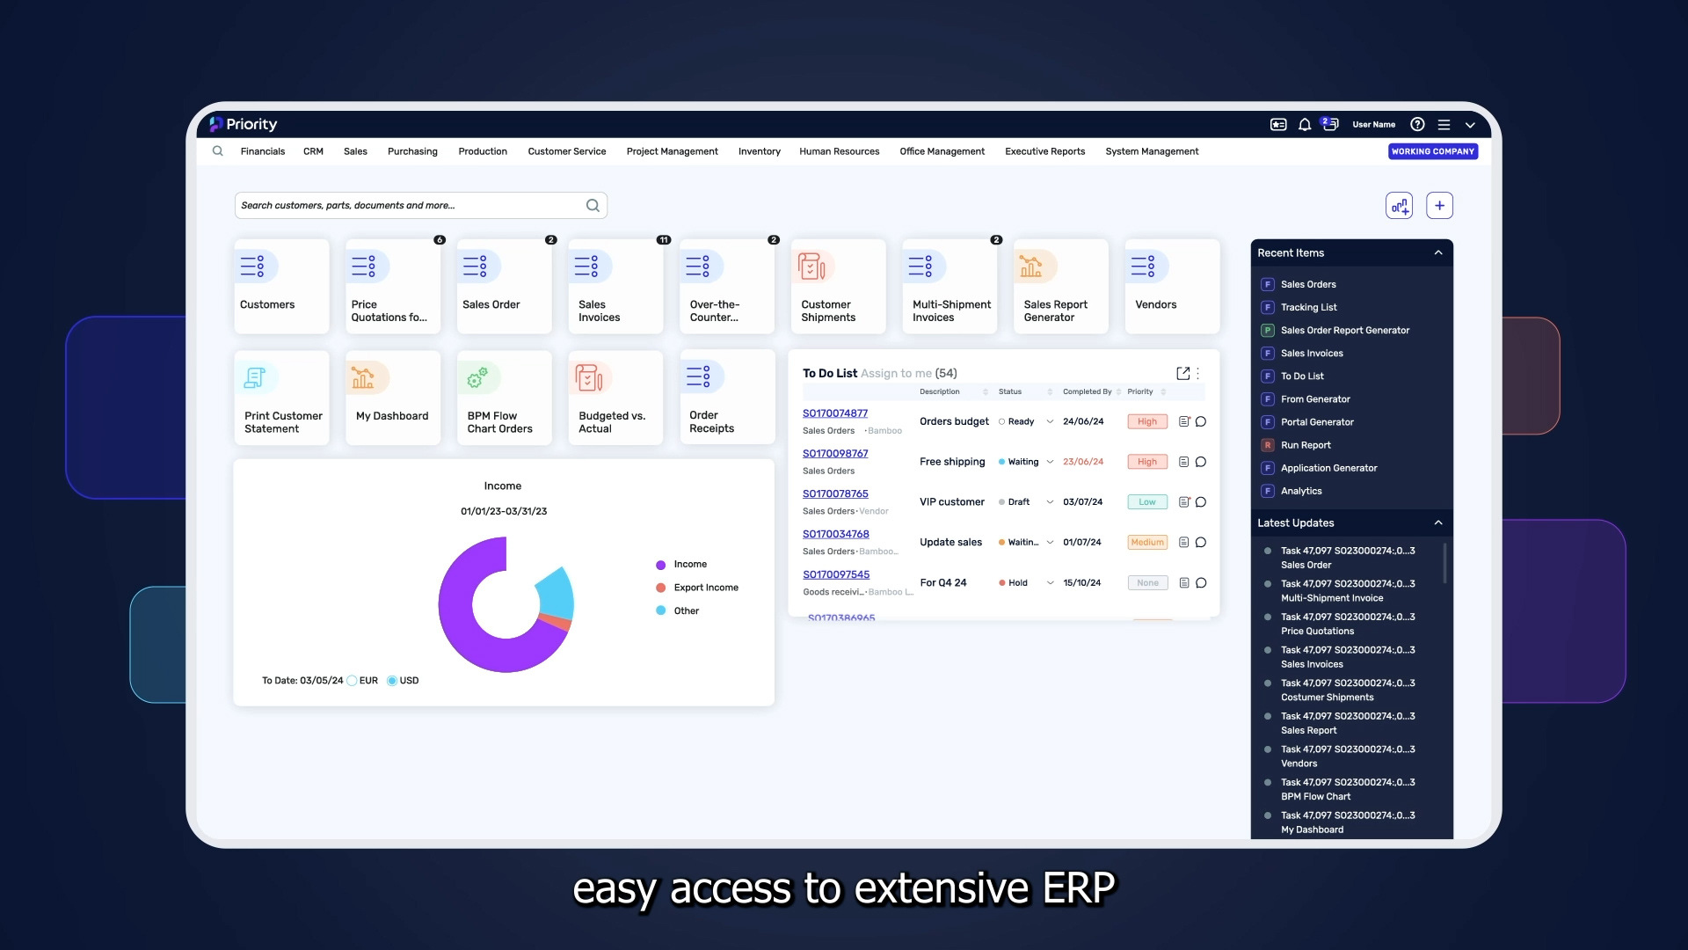1688x950 pixels.
Task: Open the comment bubble on the Free shipping task
Action: coord(1201,462)
